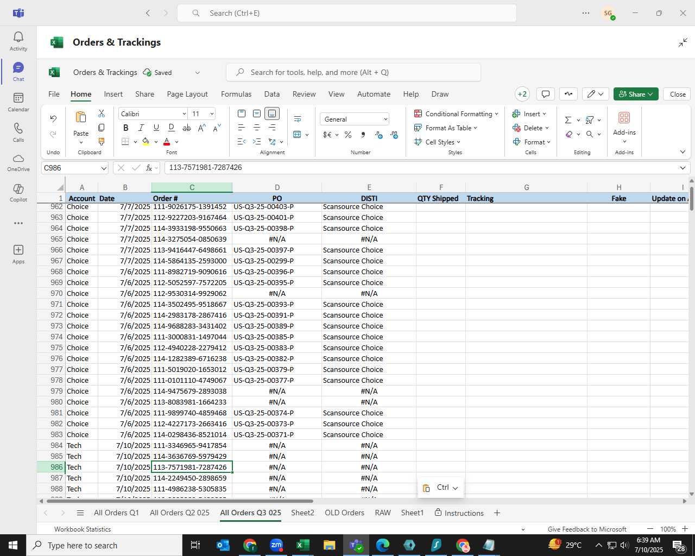695x556 pixels.
Task: Expand the formula bar chevron
Action: point(683,168)
